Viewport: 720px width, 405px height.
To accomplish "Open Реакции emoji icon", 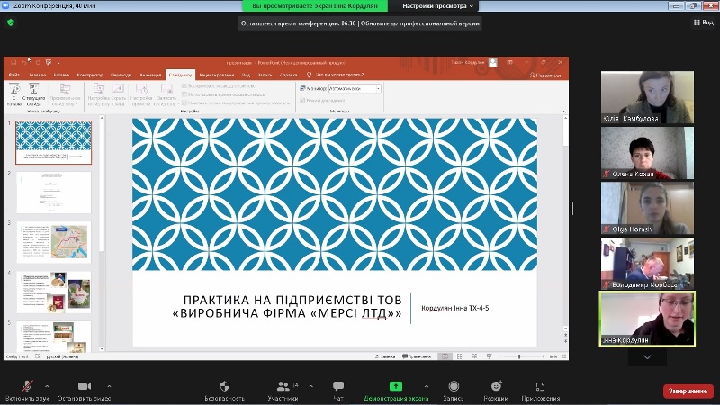I will tap(496, 386).
